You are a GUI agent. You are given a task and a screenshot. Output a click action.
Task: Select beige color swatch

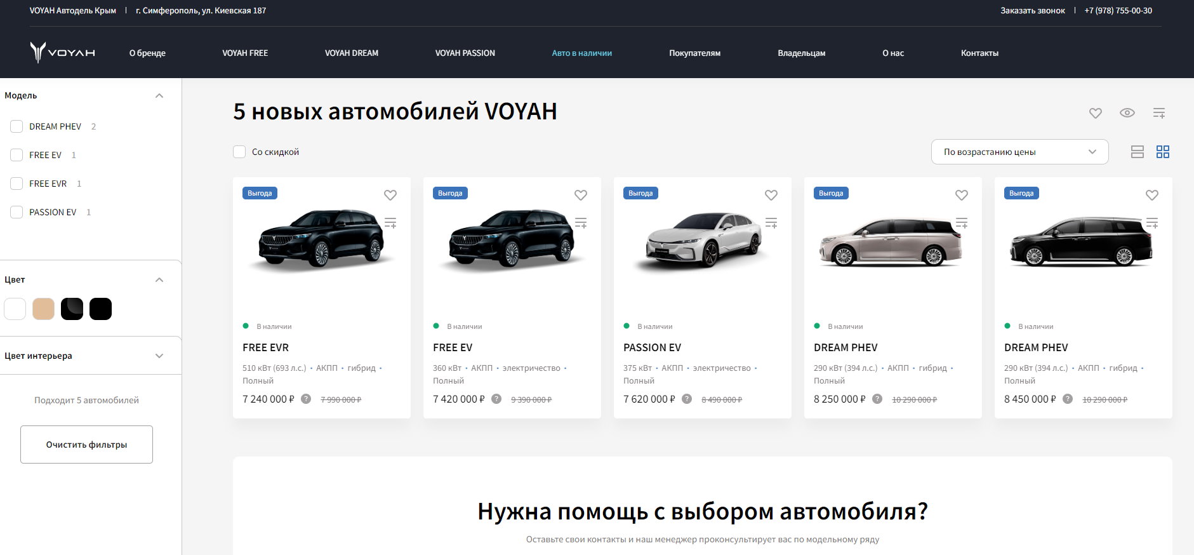[x=43, y=309]
